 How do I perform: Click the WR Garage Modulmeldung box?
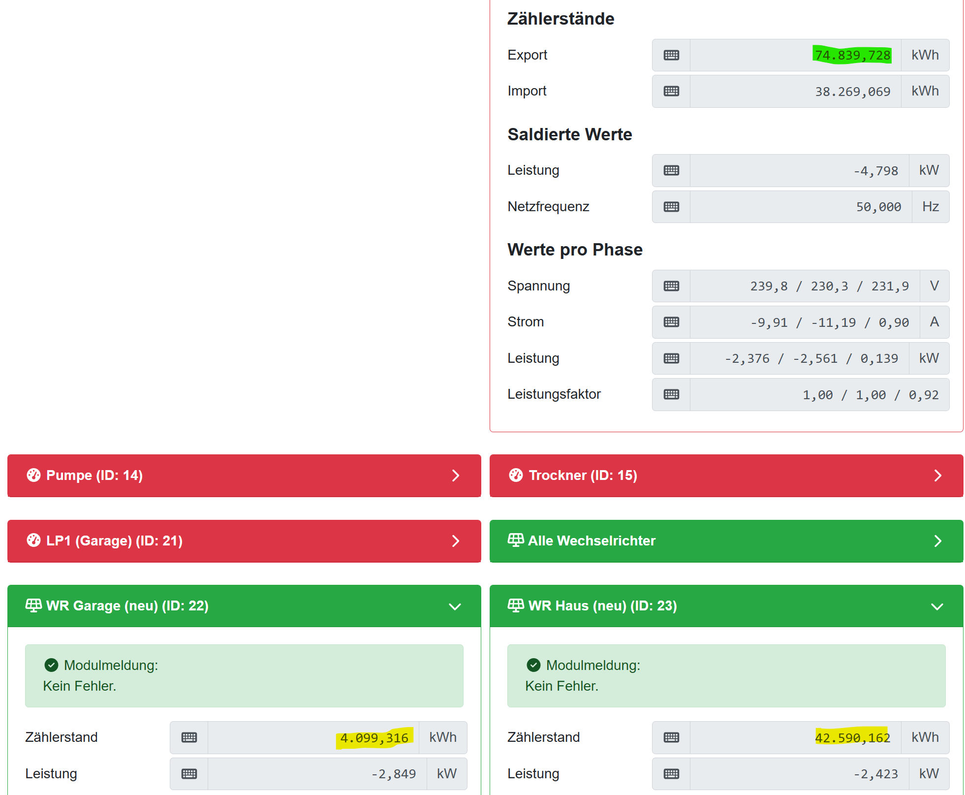click(x=244, y=675)
